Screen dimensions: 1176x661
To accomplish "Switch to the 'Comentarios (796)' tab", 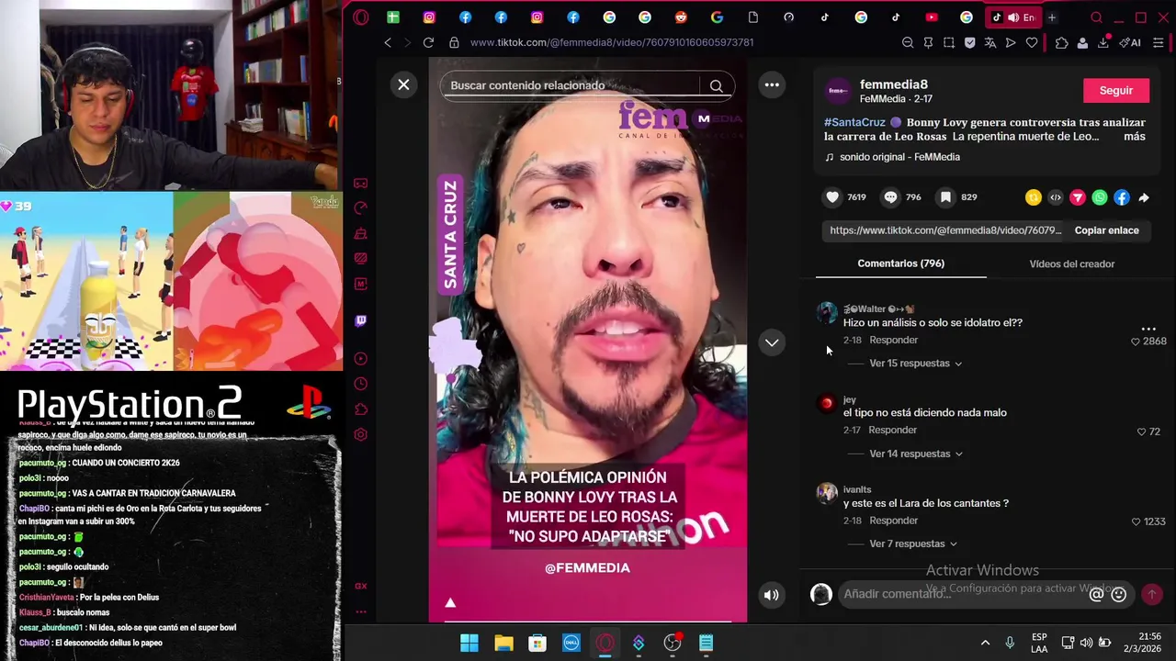I will click(x=900, y=263).
